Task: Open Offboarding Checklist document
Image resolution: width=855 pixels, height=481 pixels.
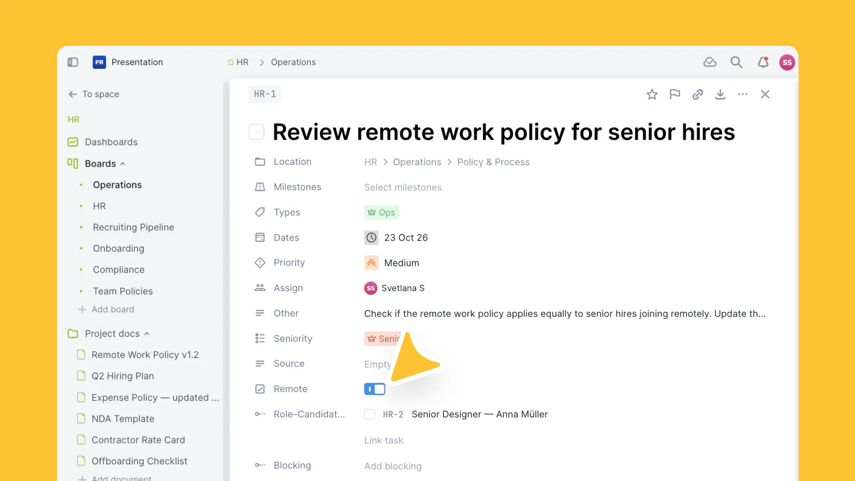Action: [x=140, y=461]
